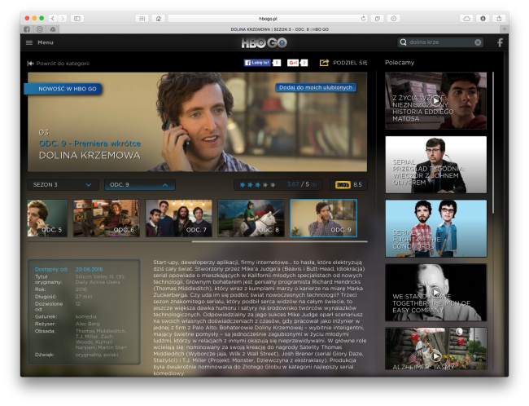The width and height of the screenshot is (529, 406).
Task: Click the Safari forward arrow
Action: [63, 18]
